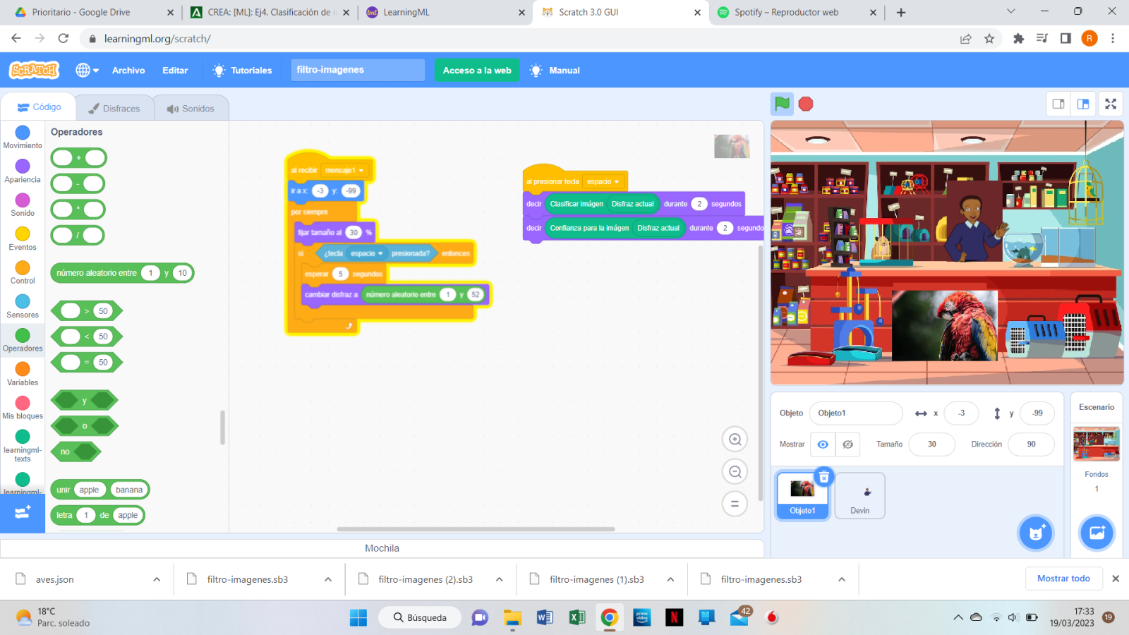
Task: Show hidden system tray icons
Action: 958,617
